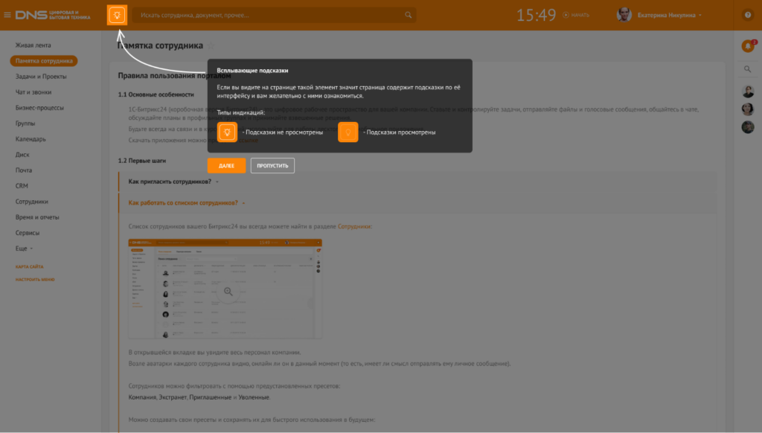The width and height of the screenshot is (762, 433).
Task: Click Екатерина Никулина's profile photo in the header
Action: click(x=624, y=15)
